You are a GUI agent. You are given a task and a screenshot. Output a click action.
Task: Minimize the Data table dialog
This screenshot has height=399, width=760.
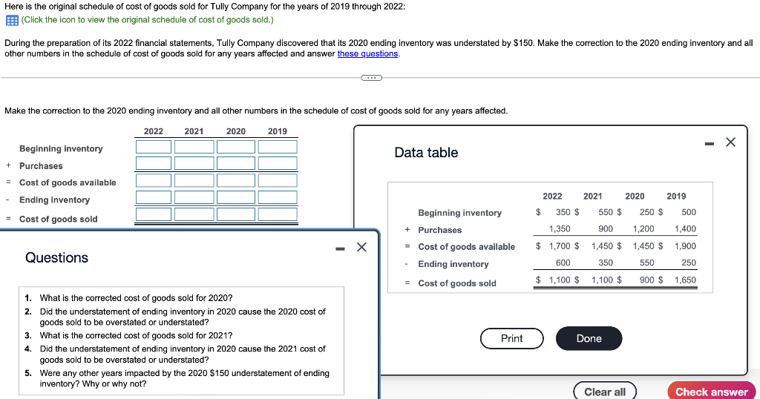click(x=709, y=143)
